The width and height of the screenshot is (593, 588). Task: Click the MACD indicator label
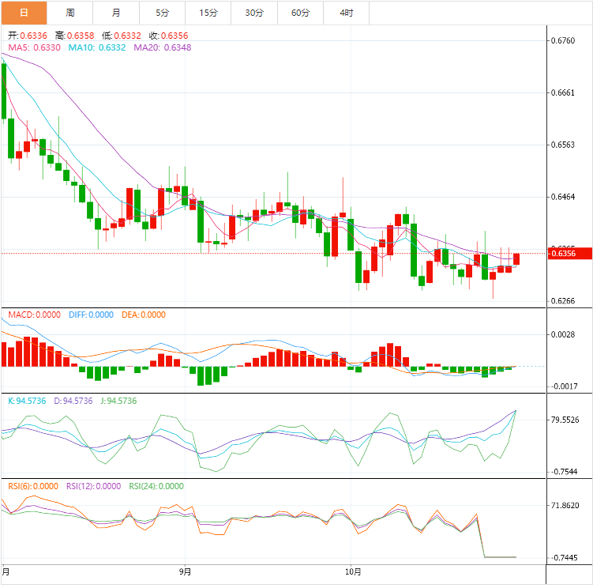click(34, 315)
